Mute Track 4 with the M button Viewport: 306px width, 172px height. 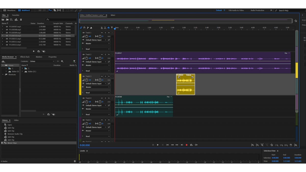click(x=102, y=98)
